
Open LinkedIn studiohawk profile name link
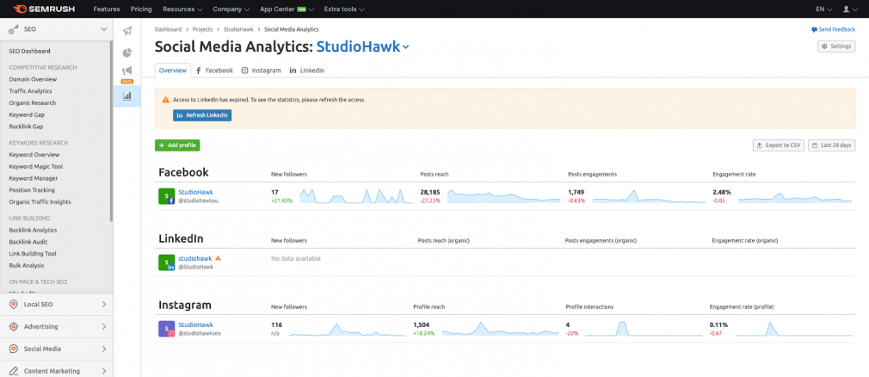[x=195, y=258]
